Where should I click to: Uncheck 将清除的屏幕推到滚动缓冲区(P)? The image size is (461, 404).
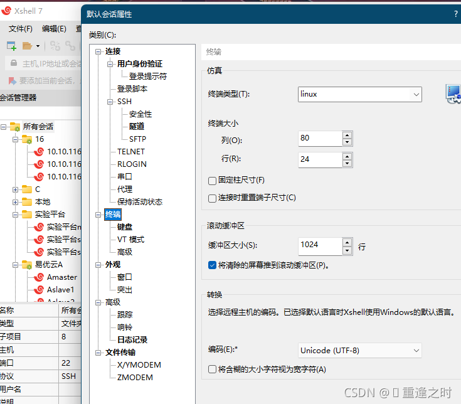(x=212, y=265)
